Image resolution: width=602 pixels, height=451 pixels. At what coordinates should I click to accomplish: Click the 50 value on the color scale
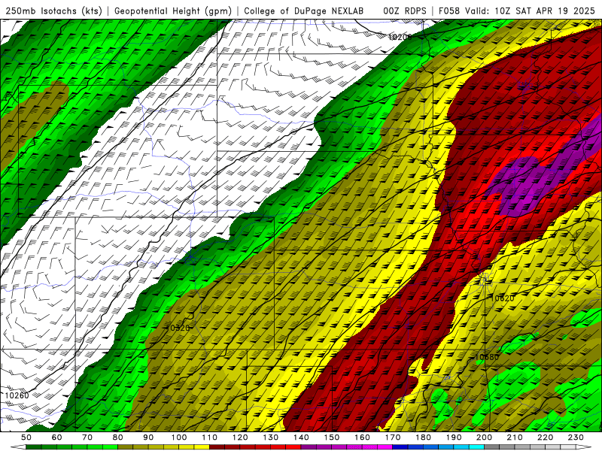tap(26, 437)
